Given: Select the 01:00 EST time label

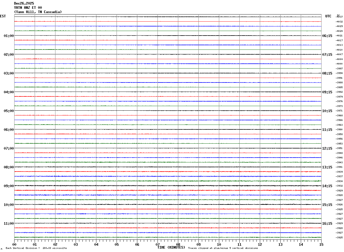Looking at the screenshot, I should (x=9, y=36).
